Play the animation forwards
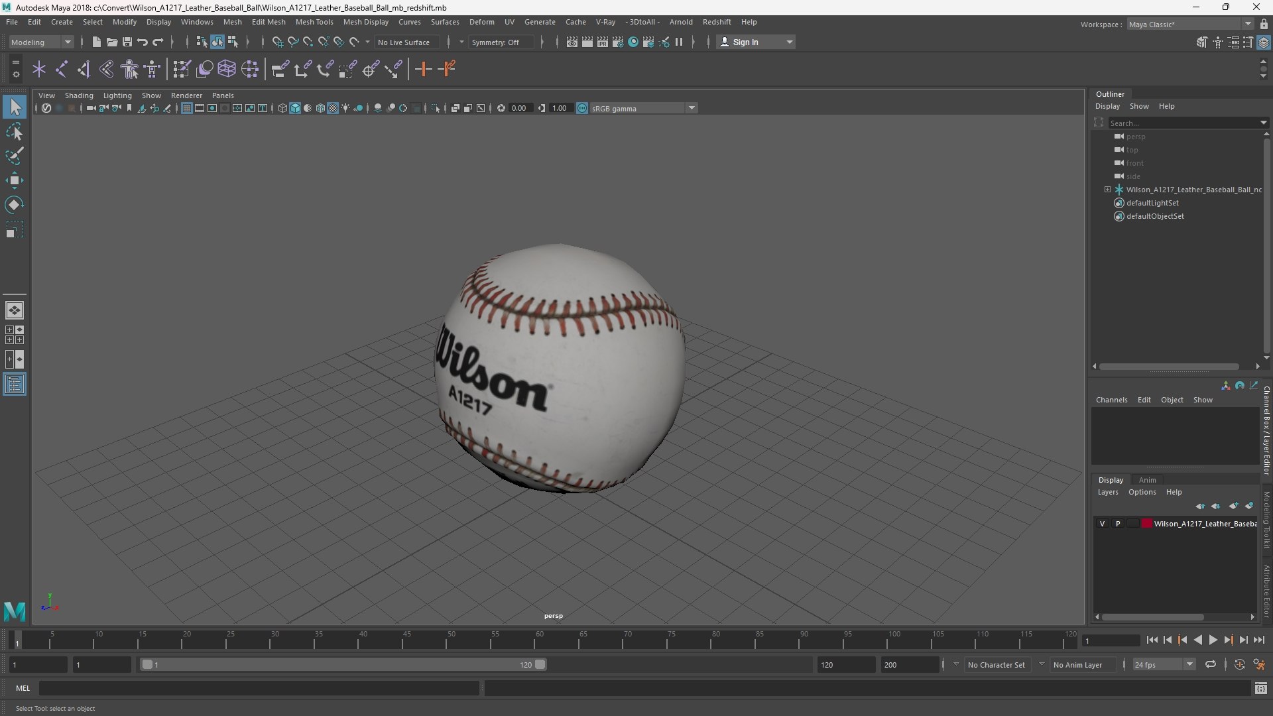Viewport: 1273px width, 716px height. coord(1213,640)
